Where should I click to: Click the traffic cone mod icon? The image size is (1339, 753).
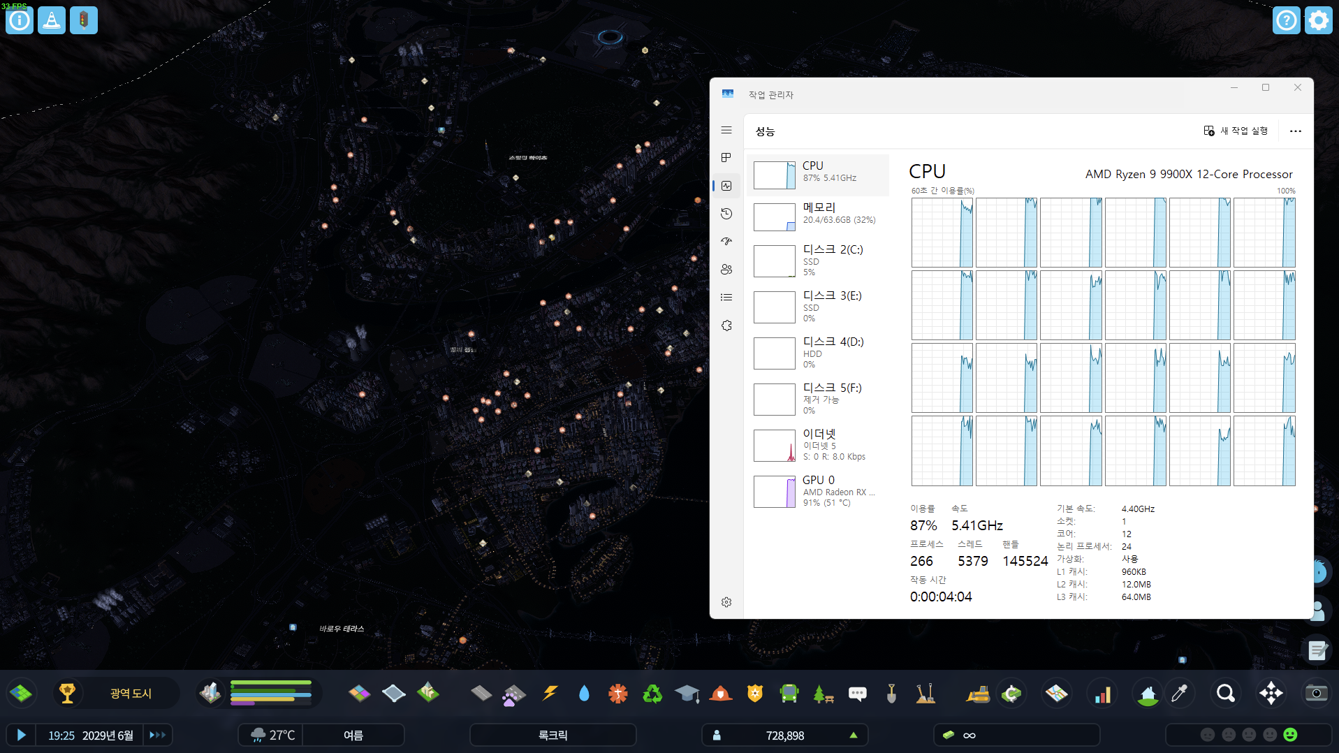click(x=52, y=20)
